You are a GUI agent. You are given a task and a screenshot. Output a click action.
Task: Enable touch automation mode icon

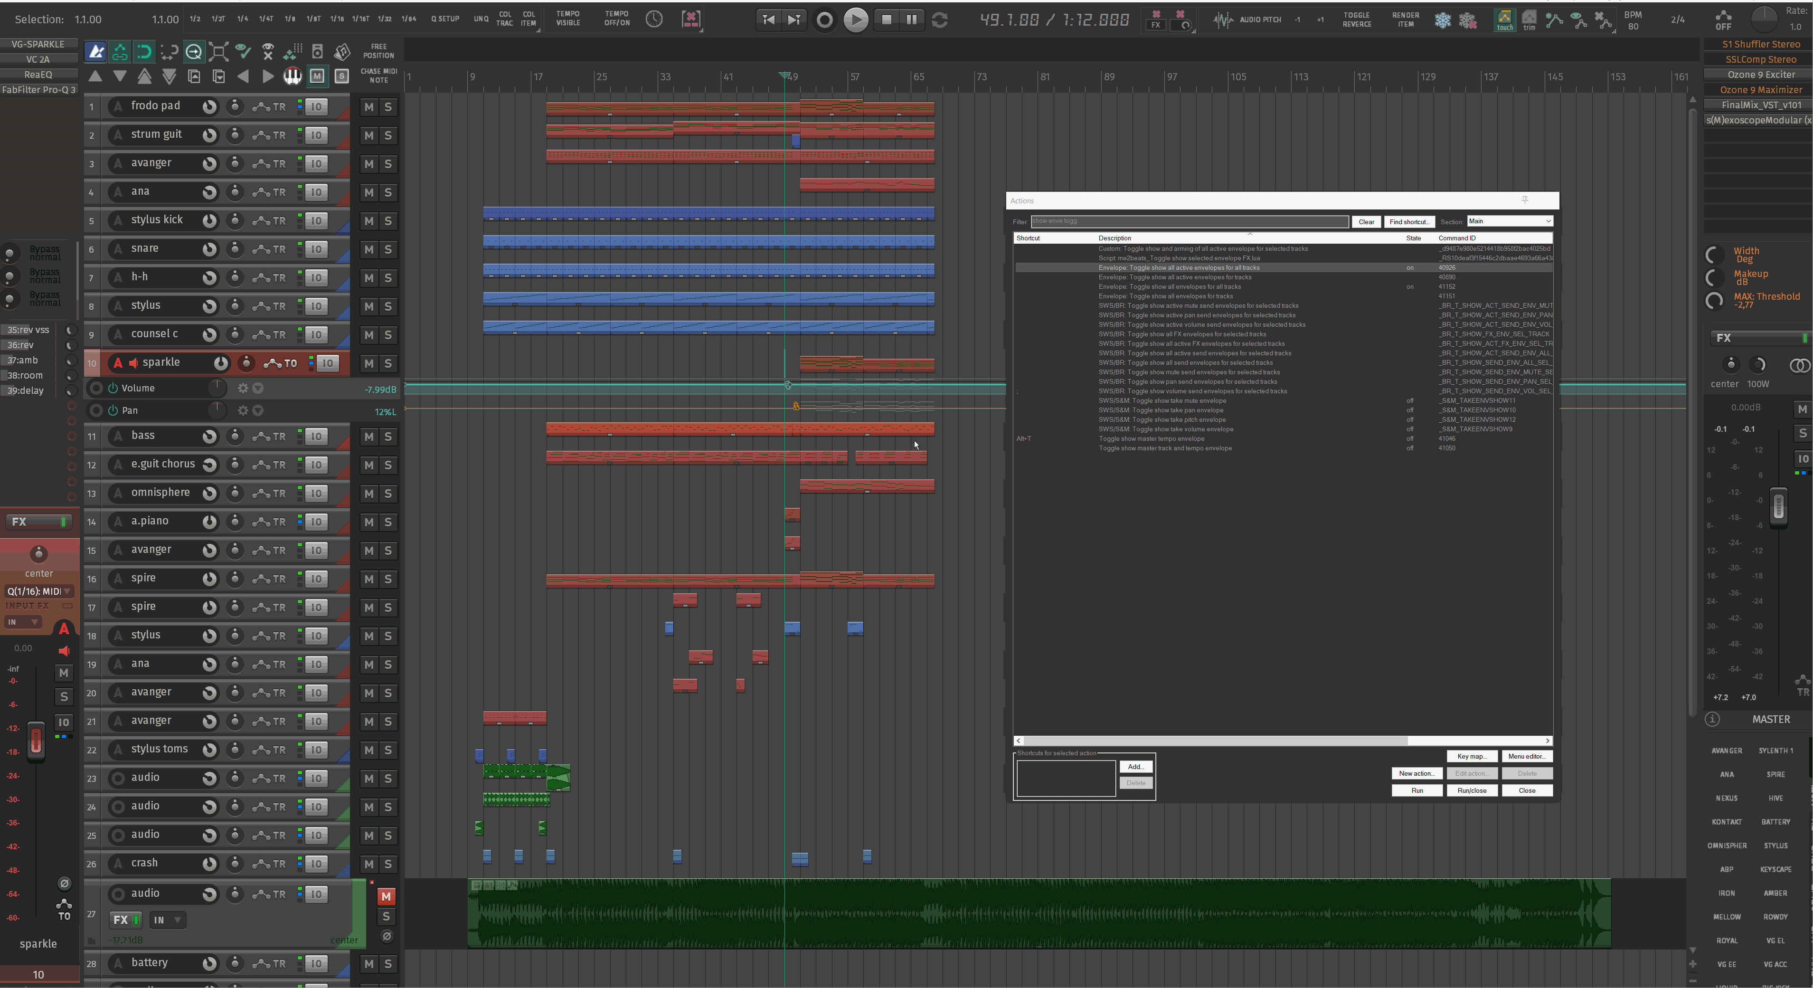1504,20
